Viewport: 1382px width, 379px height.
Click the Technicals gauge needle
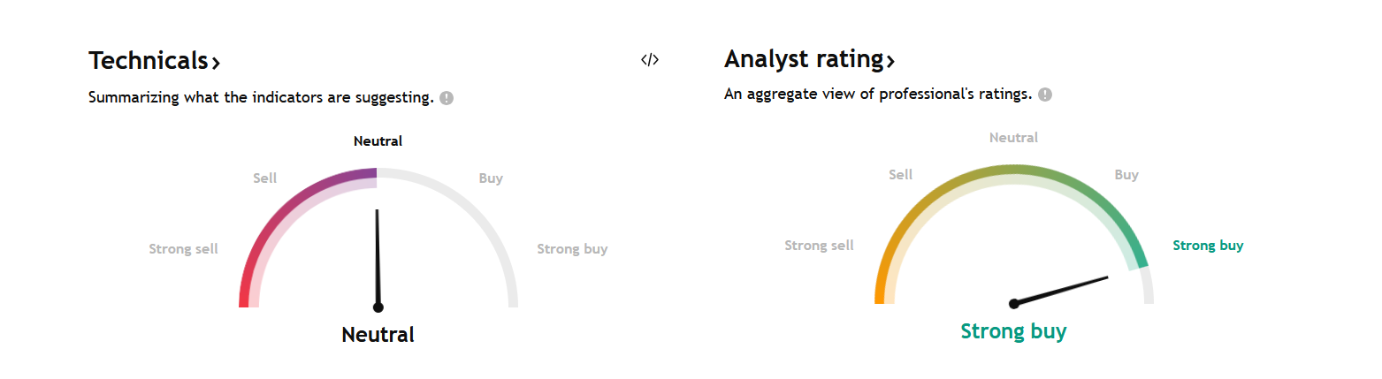pos(378,258)
